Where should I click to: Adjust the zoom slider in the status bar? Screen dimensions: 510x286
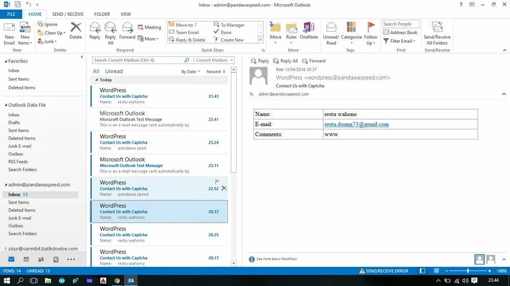tap(468, 271)
